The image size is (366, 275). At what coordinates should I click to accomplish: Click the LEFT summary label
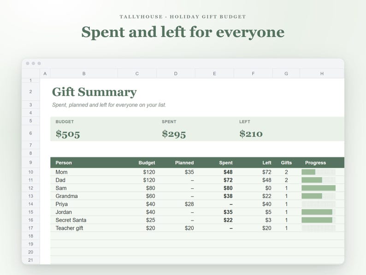coord(245,122)
